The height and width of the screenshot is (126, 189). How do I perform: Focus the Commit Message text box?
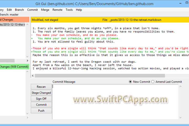[x=115, y=102]
